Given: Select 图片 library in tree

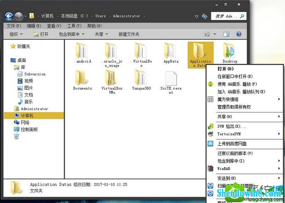Looking at the screenshot, I should [25, 88].
